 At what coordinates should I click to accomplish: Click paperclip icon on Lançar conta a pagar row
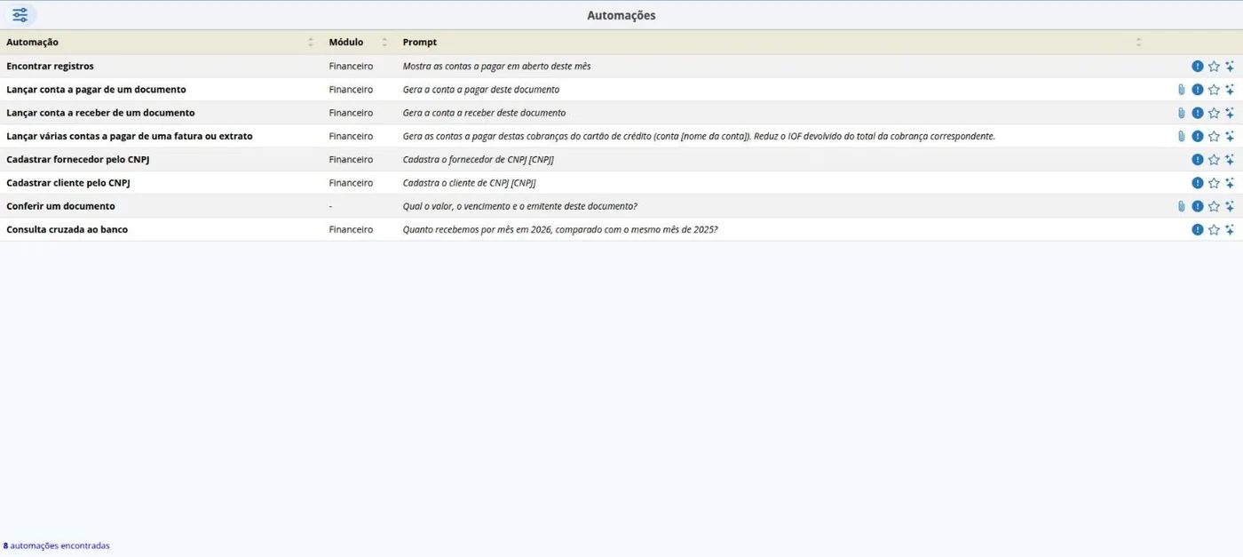(1181, 90)
